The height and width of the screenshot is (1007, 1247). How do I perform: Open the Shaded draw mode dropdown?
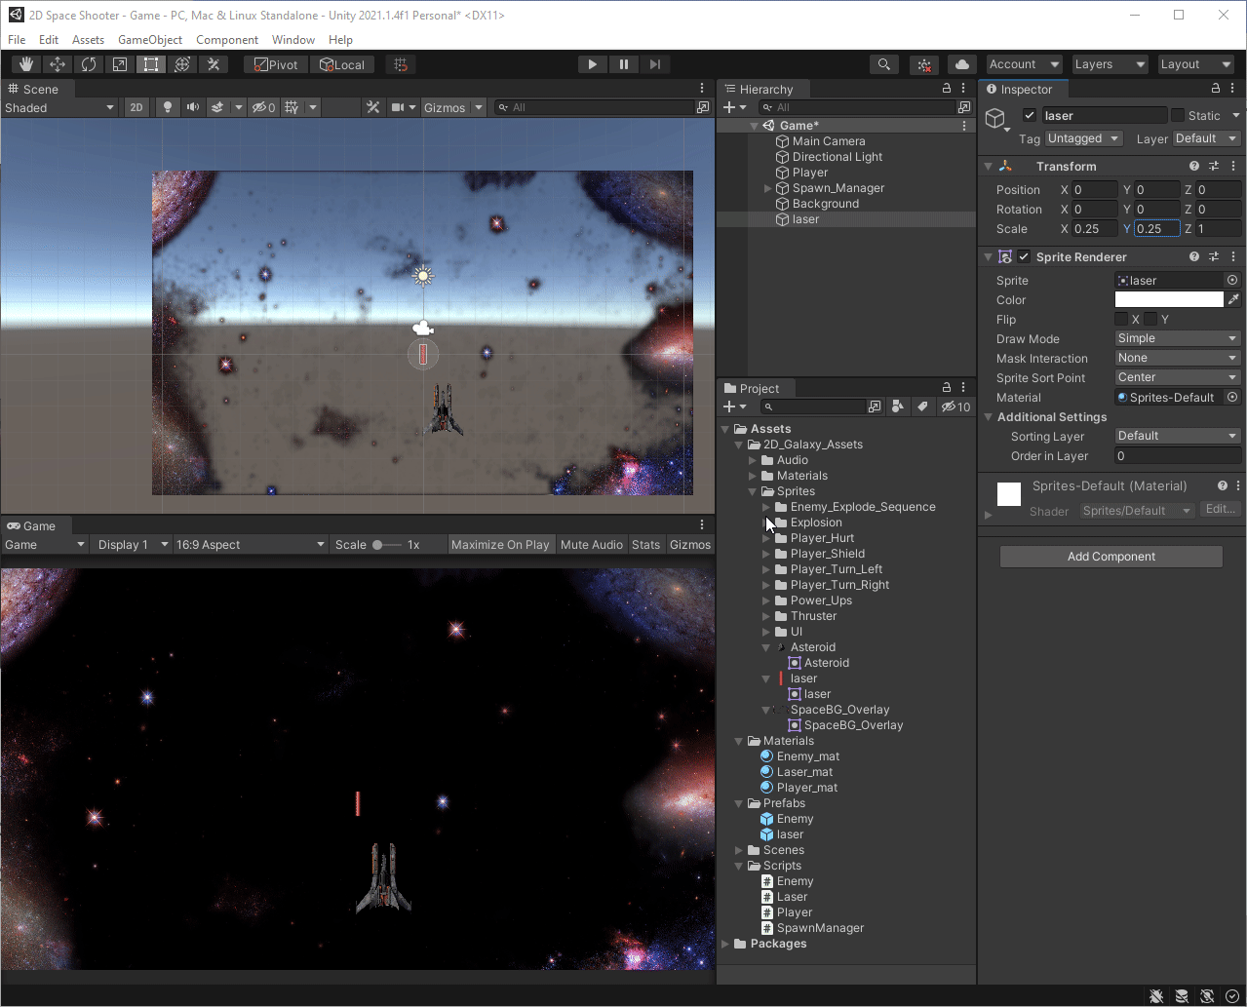click(59, 107)
